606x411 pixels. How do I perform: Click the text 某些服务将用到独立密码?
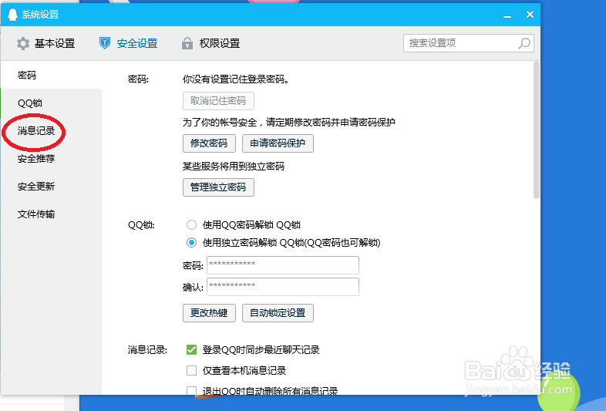click(234, 167)
